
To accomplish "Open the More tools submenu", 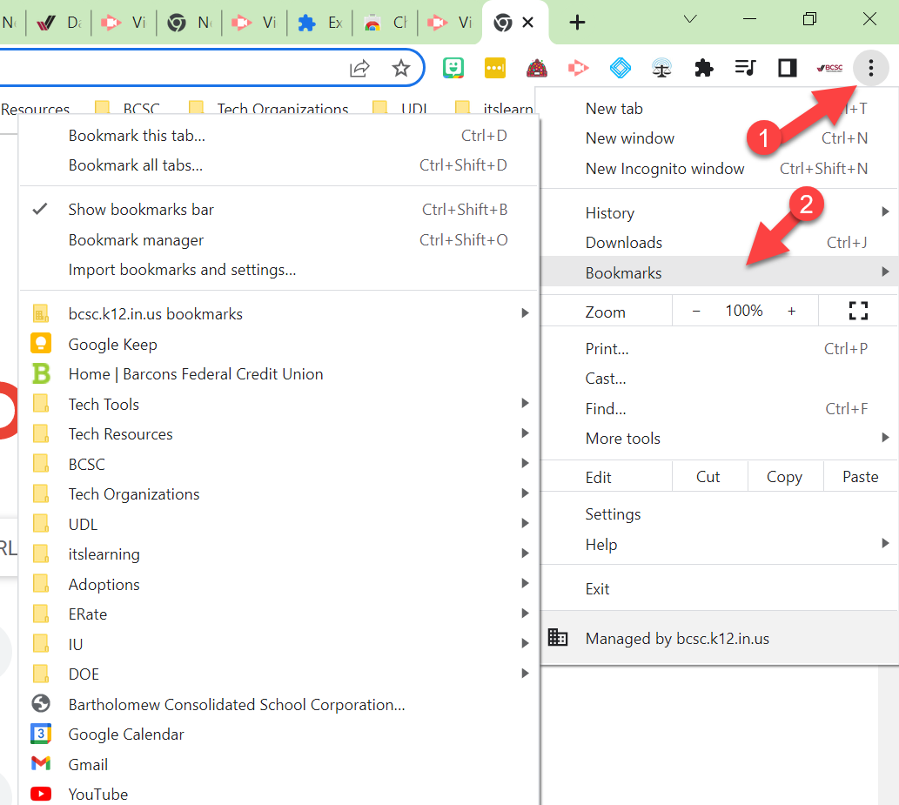I will tap(720, 439).
